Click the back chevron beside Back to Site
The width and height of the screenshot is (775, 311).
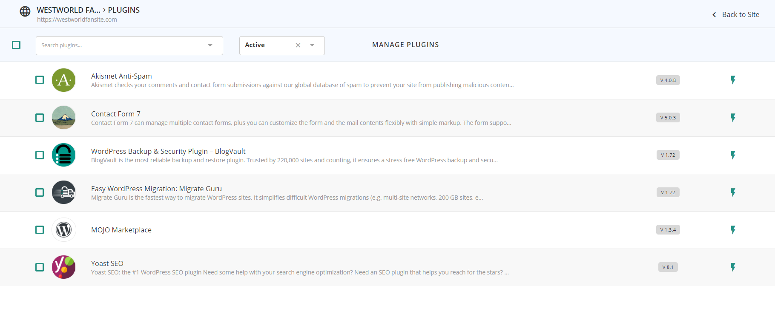714,15
